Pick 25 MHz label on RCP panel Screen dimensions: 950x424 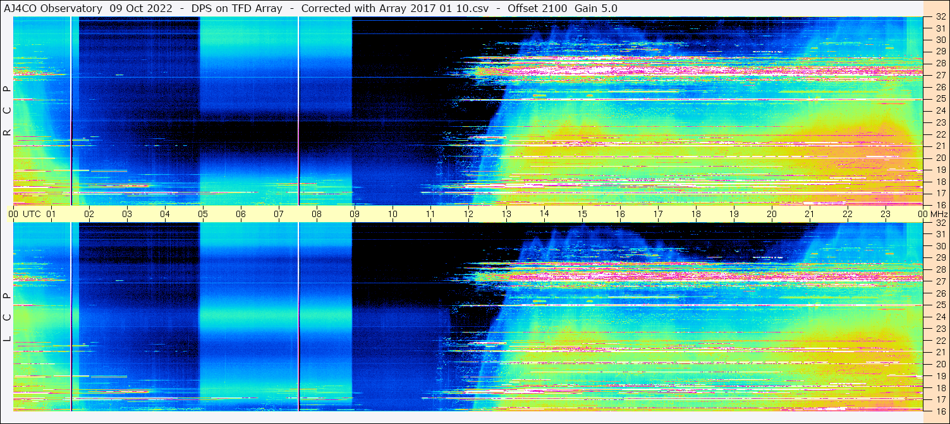940,98
